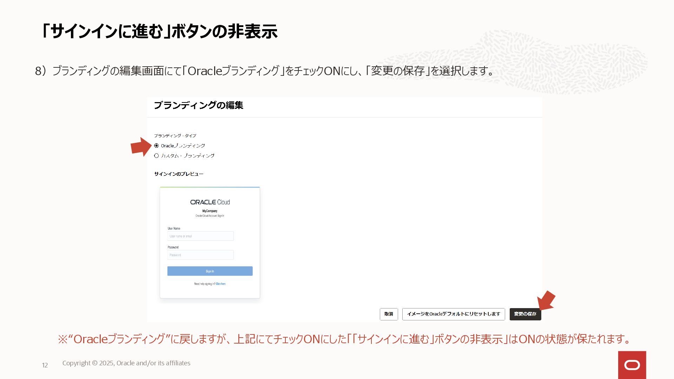Click the ブランディングの編集 heading

tap(198, 105)
